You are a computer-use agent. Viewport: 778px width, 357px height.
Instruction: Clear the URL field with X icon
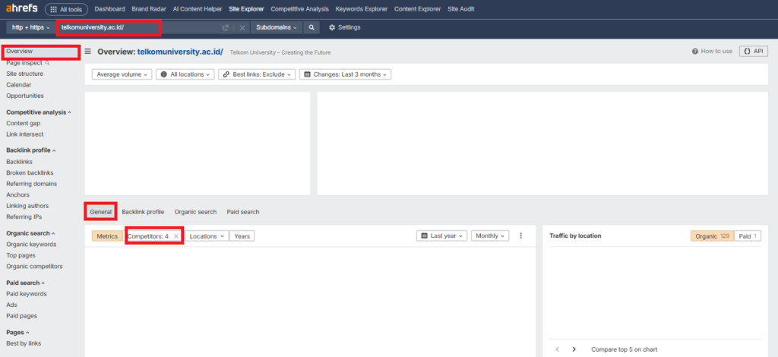point(242,28)
